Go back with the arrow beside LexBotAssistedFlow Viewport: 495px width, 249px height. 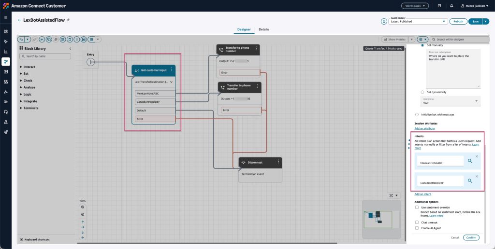(19, 20)
